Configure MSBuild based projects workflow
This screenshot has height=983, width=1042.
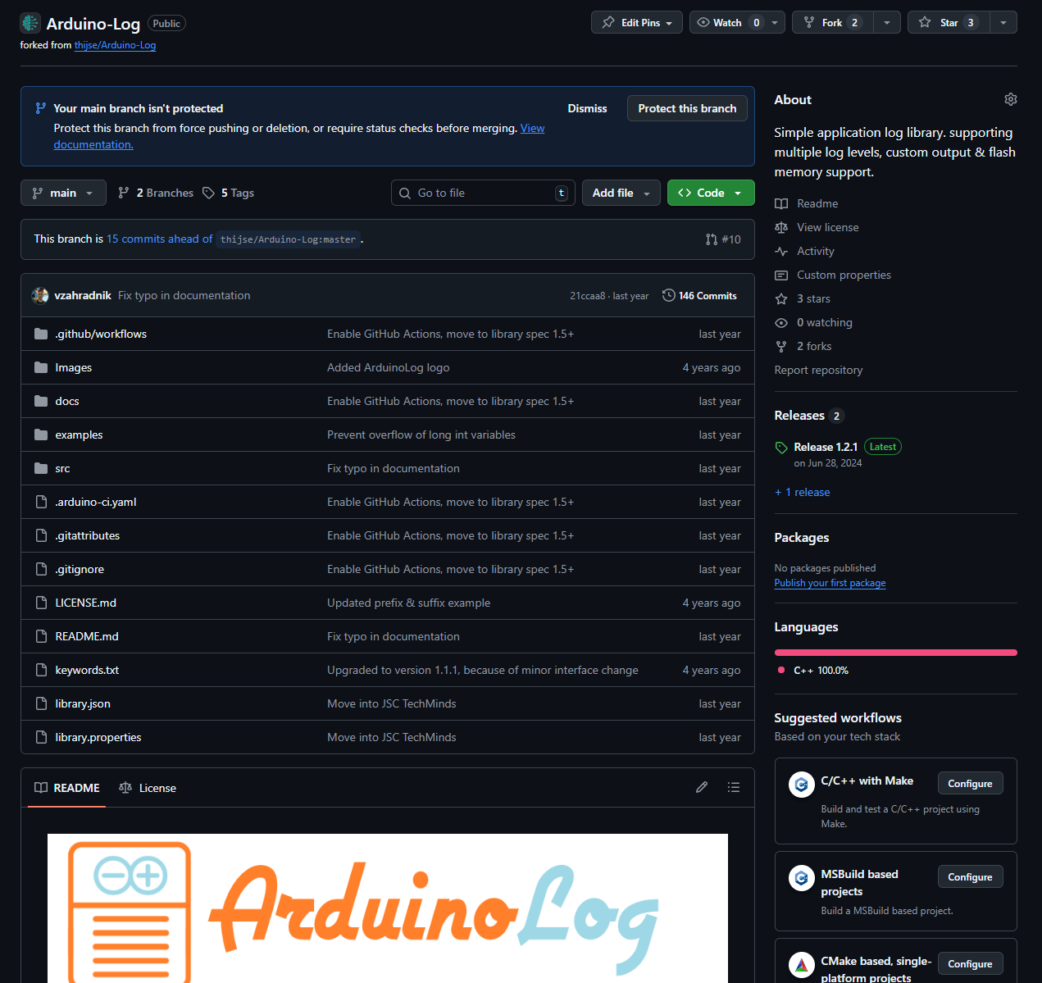pyautogui.click(x=970, y=876)
